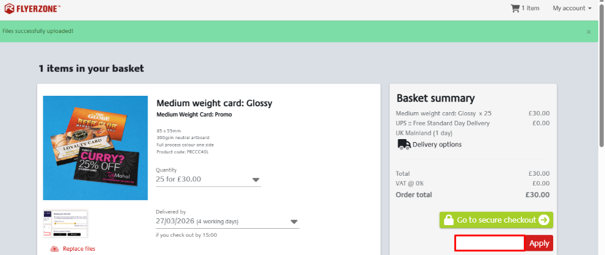Viewport: 605px width, 255px height.
Task: Click the delivery truck icon
Action: tap(403, 145)
